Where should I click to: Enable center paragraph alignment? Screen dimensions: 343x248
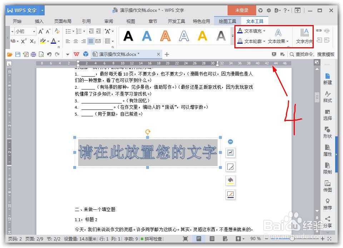pos(75,41)
